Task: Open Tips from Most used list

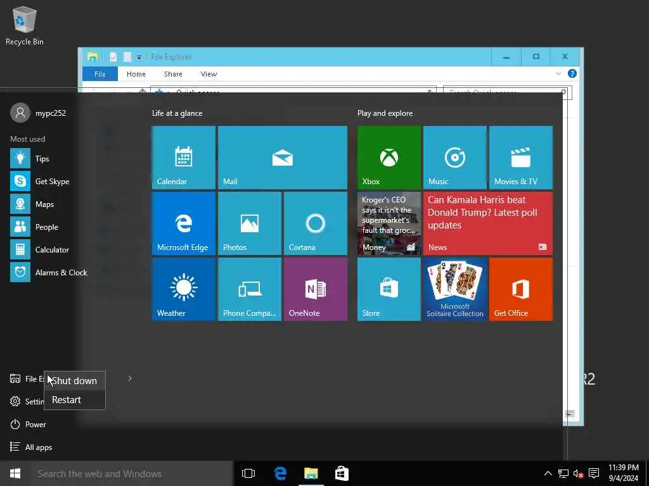Action: click(x=41, y=159)
